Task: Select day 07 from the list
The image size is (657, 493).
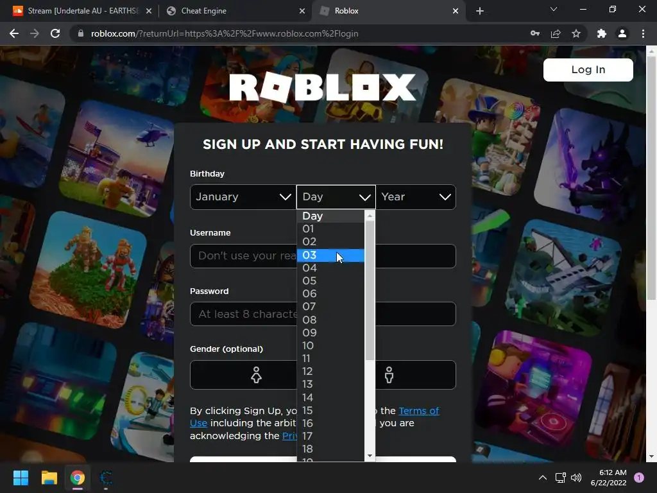Action: 330,307
